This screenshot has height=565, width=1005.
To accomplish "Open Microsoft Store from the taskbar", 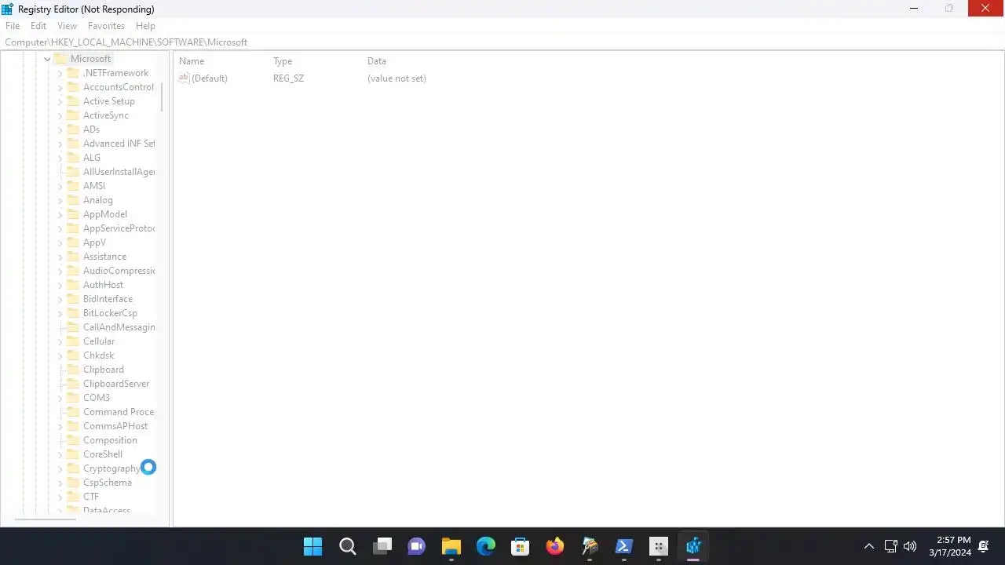I will (x=520, y=546).
